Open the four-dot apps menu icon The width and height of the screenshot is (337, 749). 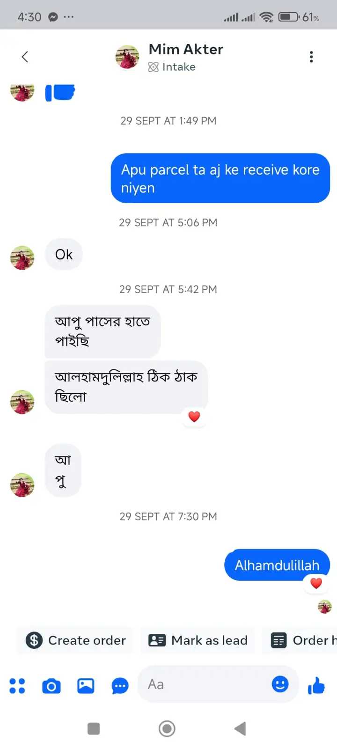coord(17,686)
